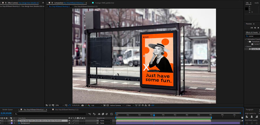Collapse the Transitions folder

tap(248, 42)
